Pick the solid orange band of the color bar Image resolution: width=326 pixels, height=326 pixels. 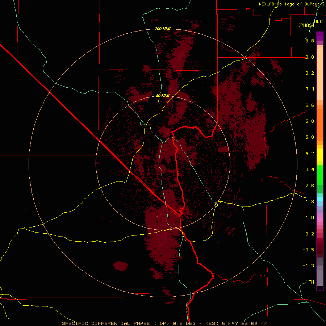(320, 125)
